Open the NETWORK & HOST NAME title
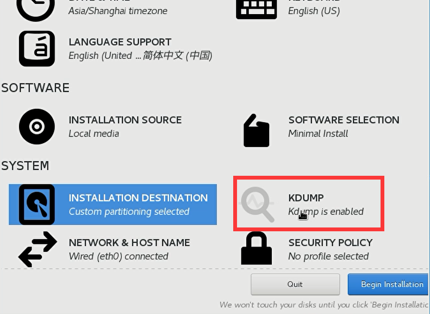Viewport: 430px width, 314px height. coord(129,243)
